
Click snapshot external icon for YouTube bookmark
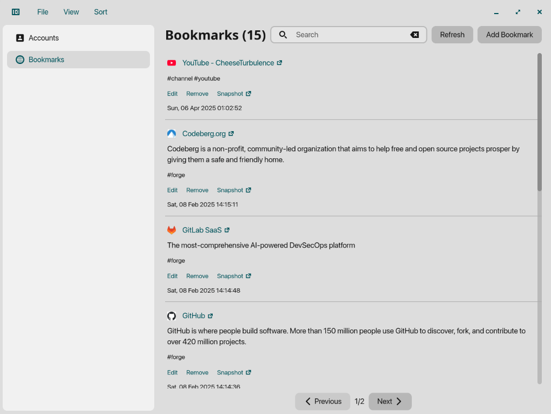(248, 94)
